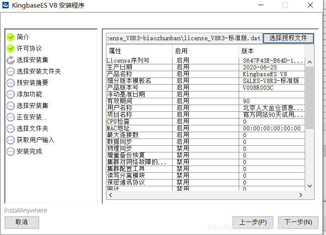326x235 pixels.
Task: Select the 数据同步 row
Action: [206, 142]
